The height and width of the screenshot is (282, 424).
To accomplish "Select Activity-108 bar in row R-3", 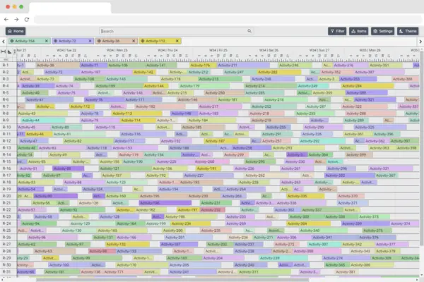I will (x=89, y=79).
